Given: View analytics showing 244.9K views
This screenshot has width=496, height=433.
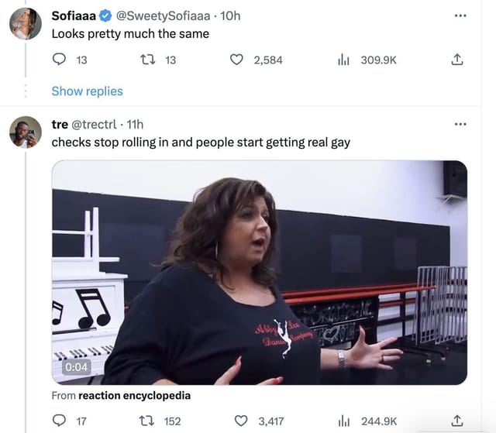Looking at the screenshot, I should [x=343, y=421].
